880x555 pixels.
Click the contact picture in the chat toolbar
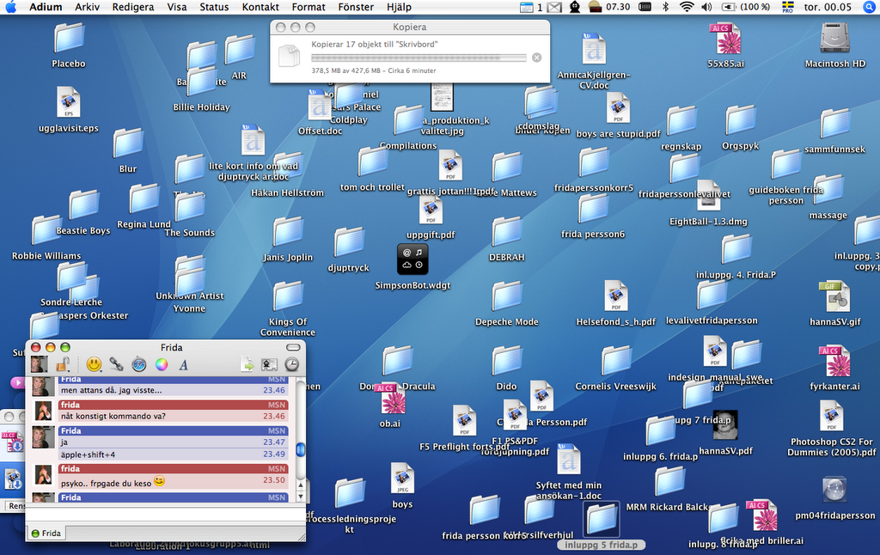pos(39,365)
